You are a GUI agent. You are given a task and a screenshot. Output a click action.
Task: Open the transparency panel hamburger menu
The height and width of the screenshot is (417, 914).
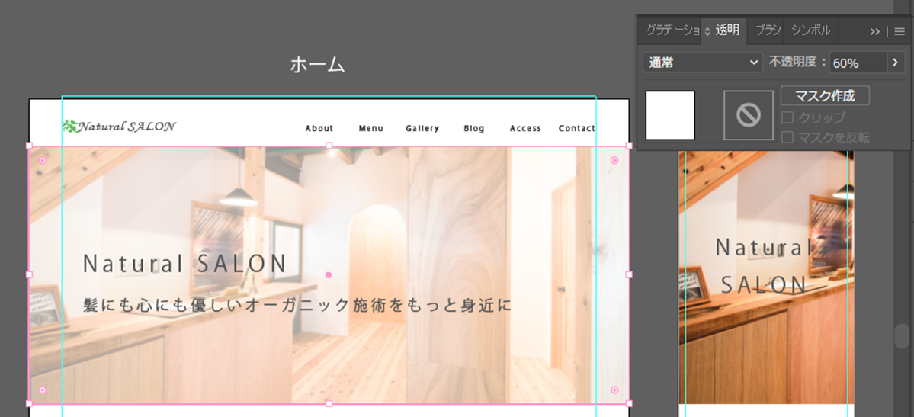point(900,31)
